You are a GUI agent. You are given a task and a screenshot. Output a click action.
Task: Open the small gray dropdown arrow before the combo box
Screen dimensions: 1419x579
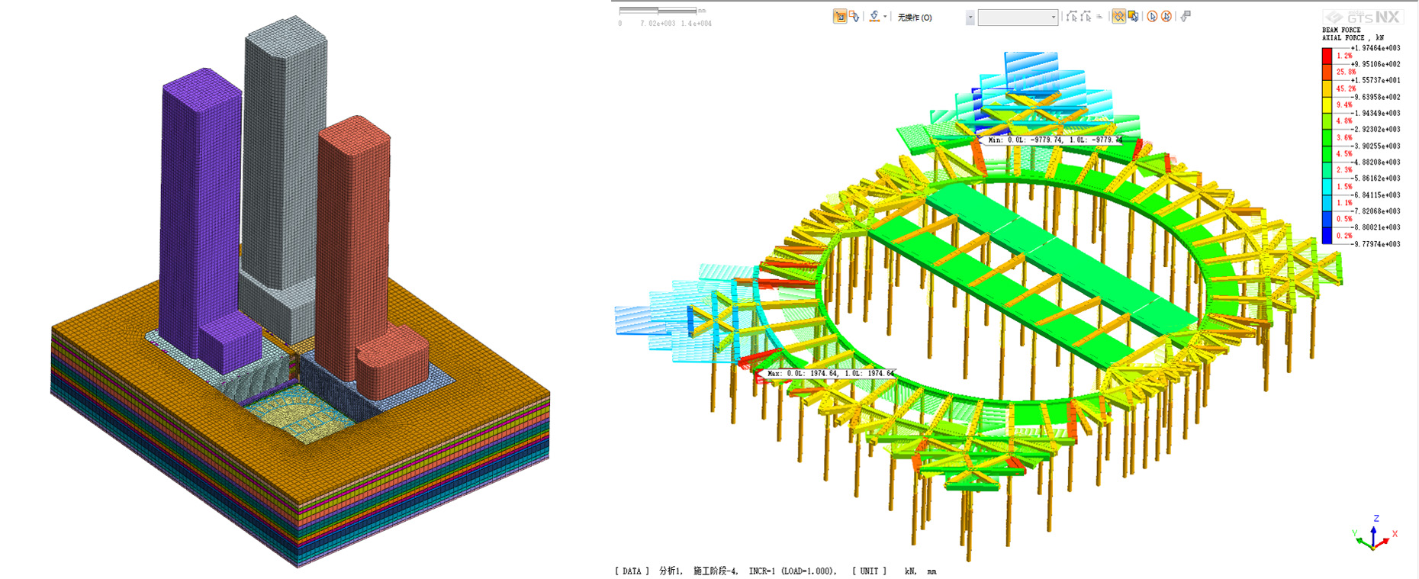(x=970, y=18)
